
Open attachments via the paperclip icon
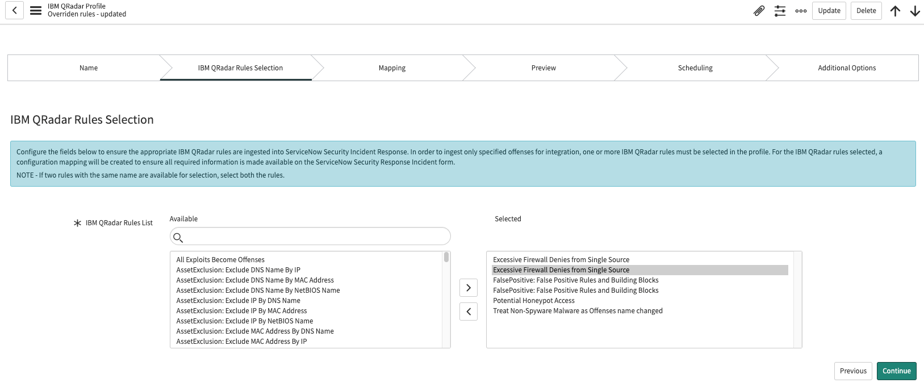click(759, 11)
